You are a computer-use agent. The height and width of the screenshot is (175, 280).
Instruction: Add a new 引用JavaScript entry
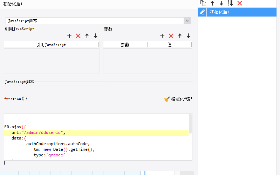(69, 36)
